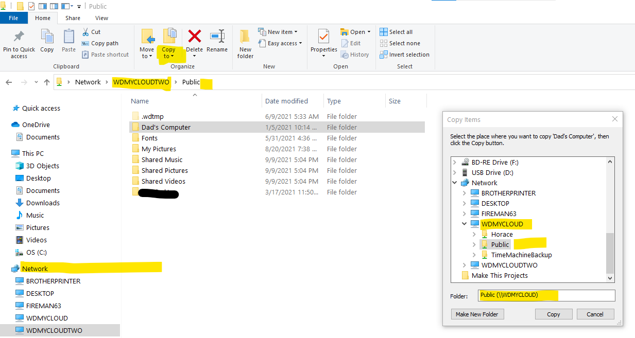Click Paste shortcut command

point(106,55)
